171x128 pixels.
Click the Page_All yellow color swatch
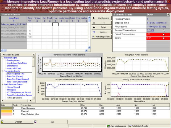click(7, 111)
